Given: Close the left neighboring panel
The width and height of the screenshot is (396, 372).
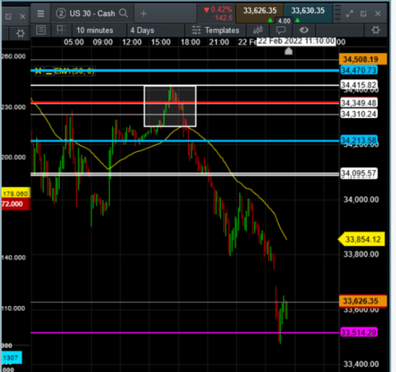Looking at the screenshot, I should [22, 16].
